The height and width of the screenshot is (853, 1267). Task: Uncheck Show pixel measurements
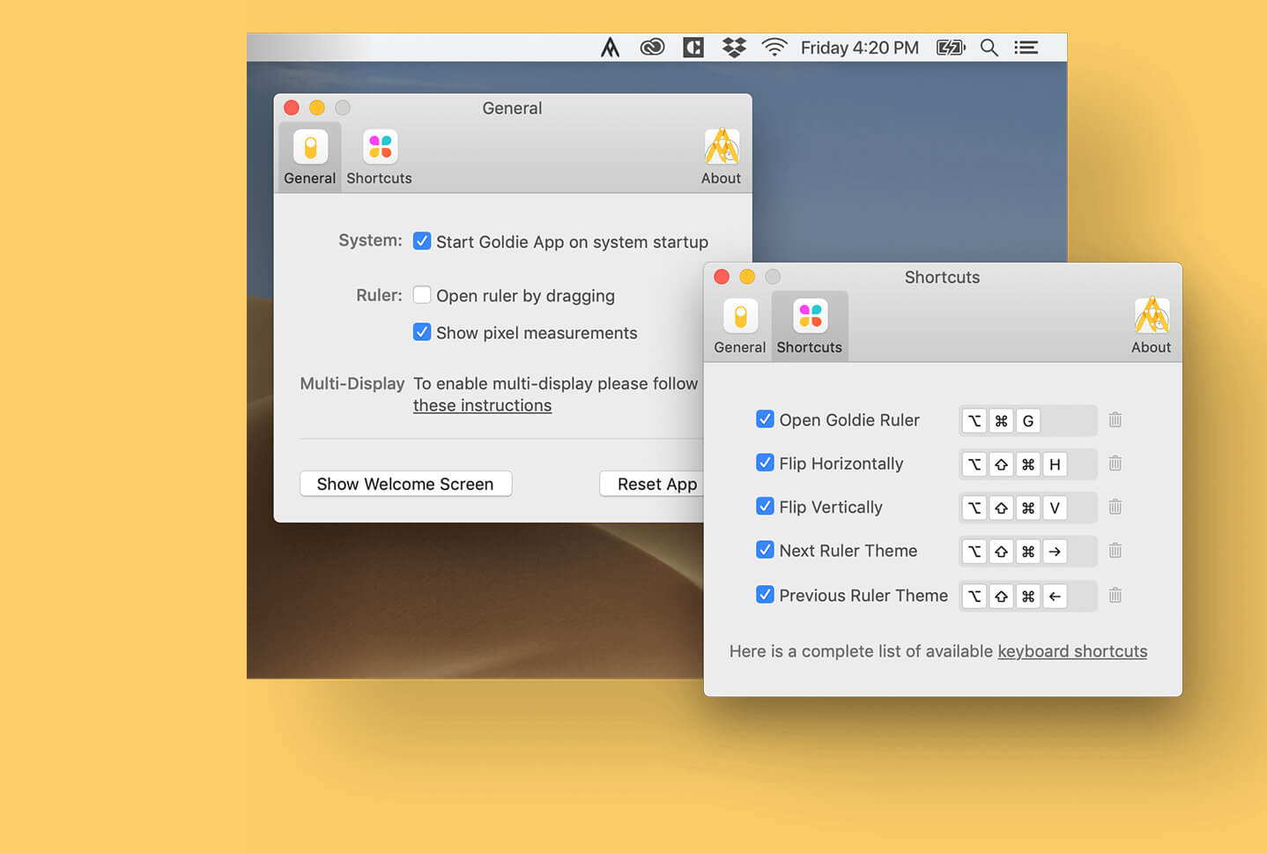(x=422, y=332)
